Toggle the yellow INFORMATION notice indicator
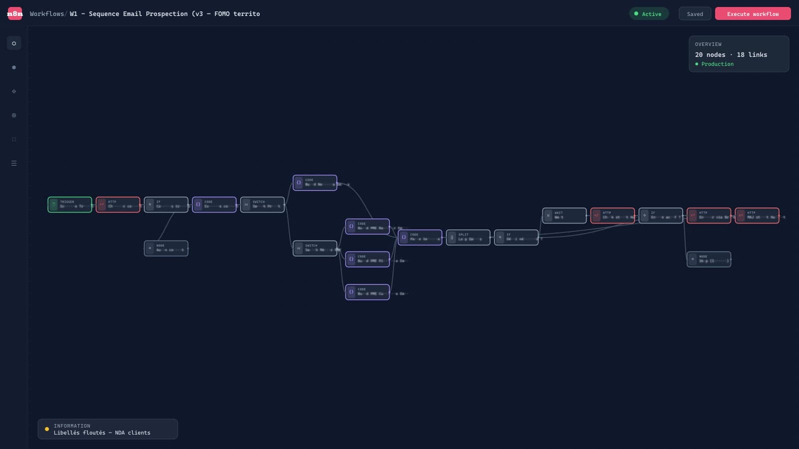799x449 pixels. (47, 429)
